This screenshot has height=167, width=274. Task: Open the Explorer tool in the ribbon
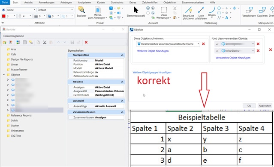(x=81, y=12)
